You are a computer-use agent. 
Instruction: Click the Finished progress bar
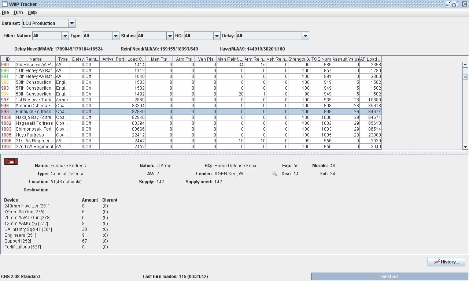click(389, 276)
